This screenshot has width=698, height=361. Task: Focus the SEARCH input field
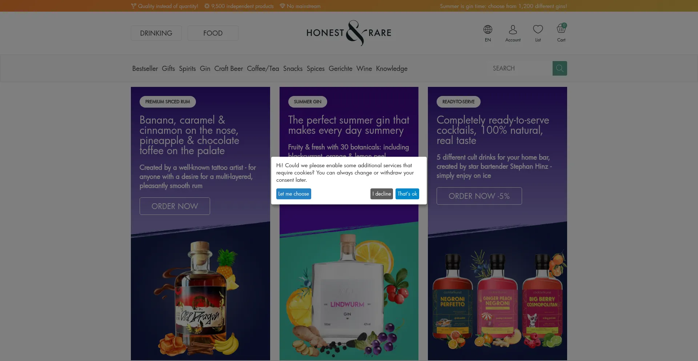pyautogui.click(x=520, y=68)
